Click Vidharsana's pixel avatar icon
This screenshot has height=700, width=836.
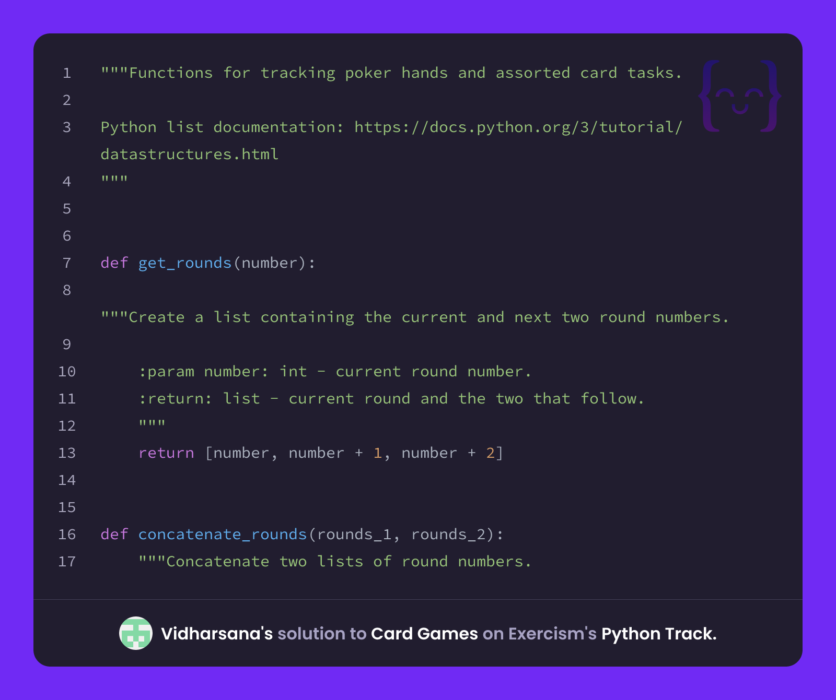coord(136,633)
